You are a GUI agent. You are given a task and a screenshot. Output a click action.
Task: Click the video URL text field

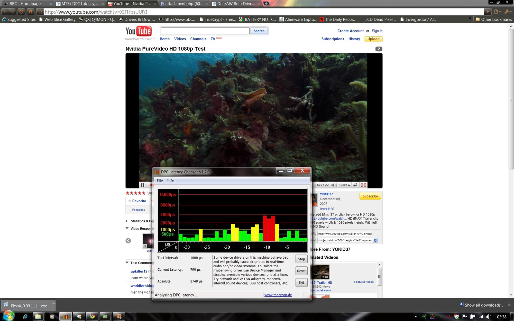click(x=345, y=234)
